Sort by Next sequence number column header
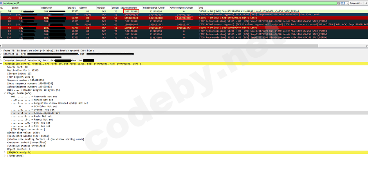368x179 pixels. pyautogui.click(x=154, y=8)
